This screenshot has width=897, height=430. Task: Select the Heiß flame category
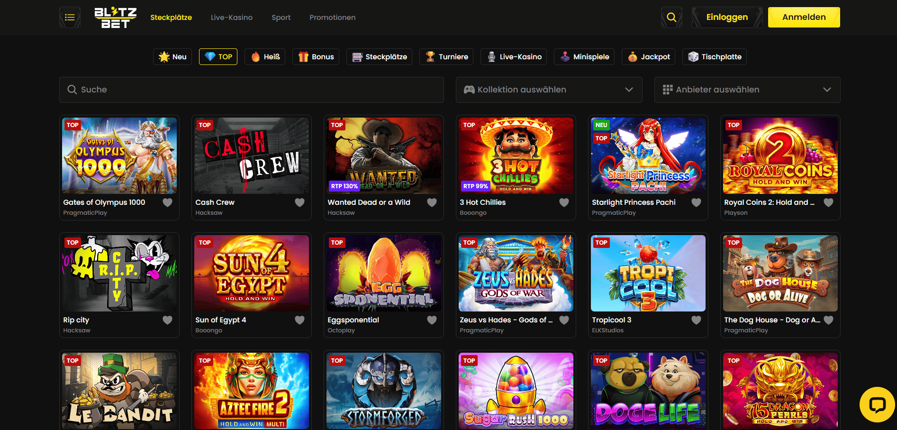[x=265, y=57]
